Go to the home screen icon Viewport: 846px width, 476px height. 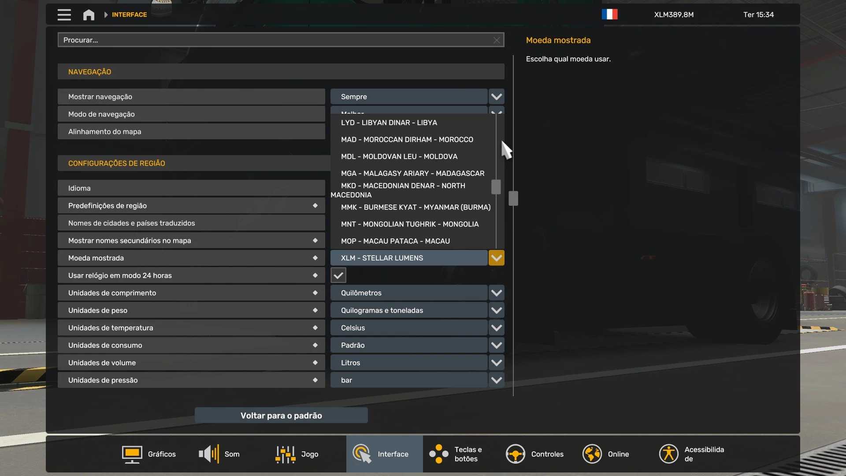coord(89,15)
